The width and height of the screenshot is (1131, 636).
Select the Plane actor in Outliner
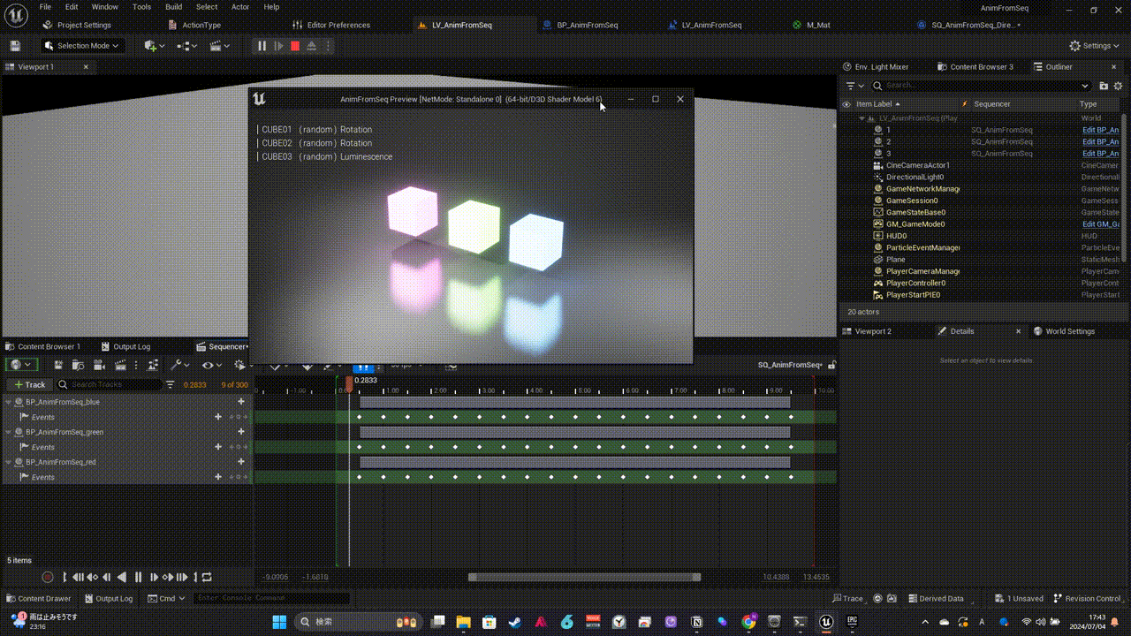click(895, 260)
